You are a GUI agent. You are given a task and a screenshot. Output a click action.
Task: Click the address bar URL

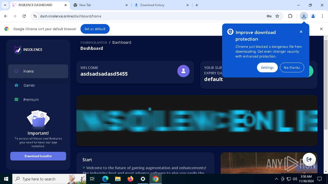click(x=71, y=16)
